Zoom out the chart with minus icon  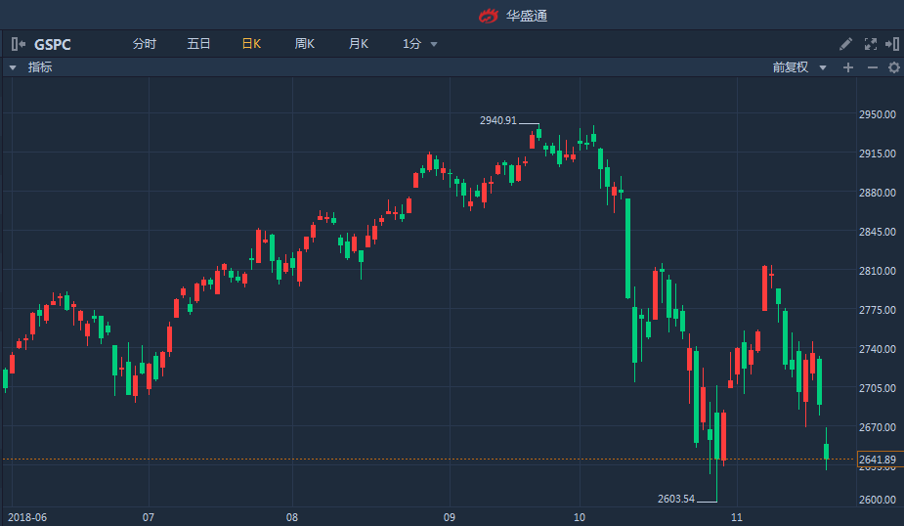[x=872, y=67]
